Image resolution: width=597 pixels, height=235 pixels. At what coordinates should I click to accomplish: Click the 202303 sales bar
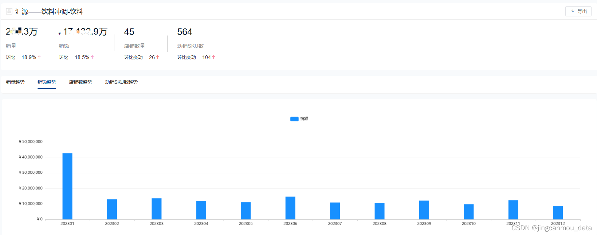(x=157, y=209)
